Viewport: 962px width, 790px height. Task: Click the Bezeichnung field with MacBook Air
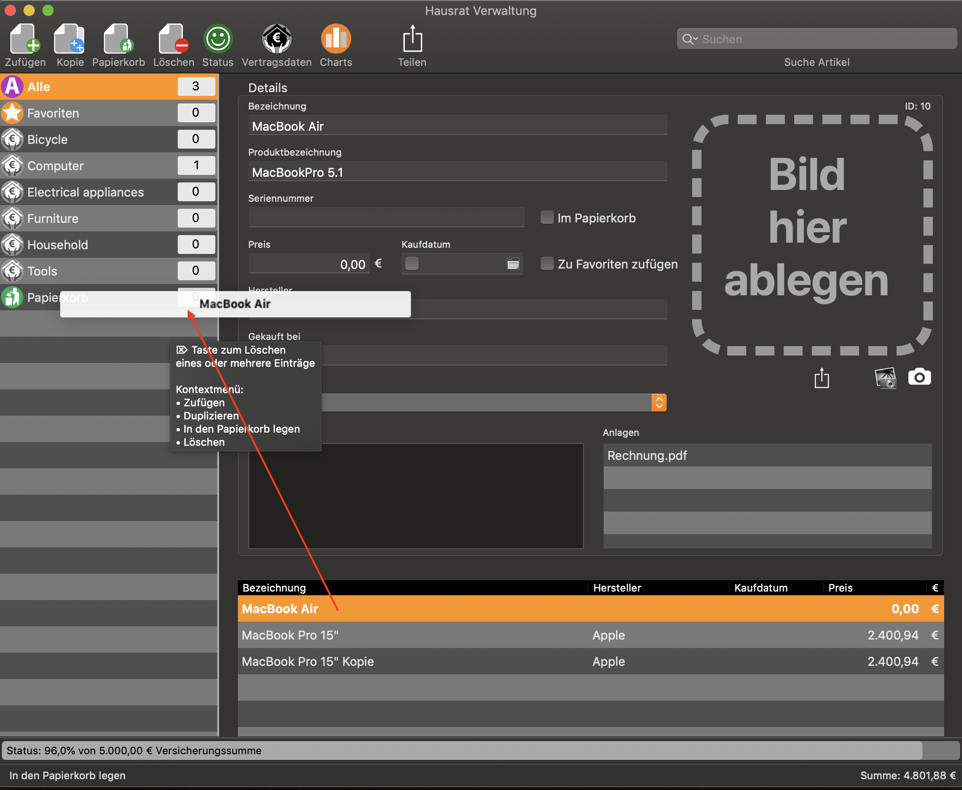tap(457, 126)
